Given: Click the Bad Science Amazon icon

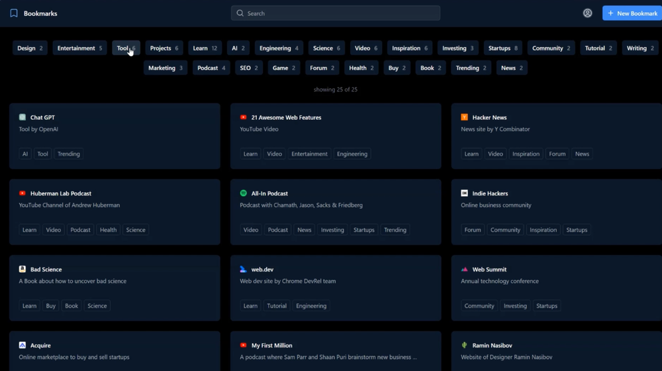Looking at the screenshot, I should point(23,269).
